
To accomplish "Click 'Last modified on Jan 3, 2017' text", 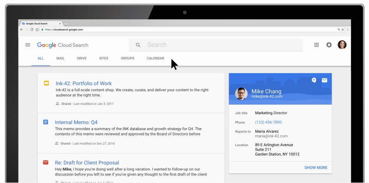I will tap(93, 104).
